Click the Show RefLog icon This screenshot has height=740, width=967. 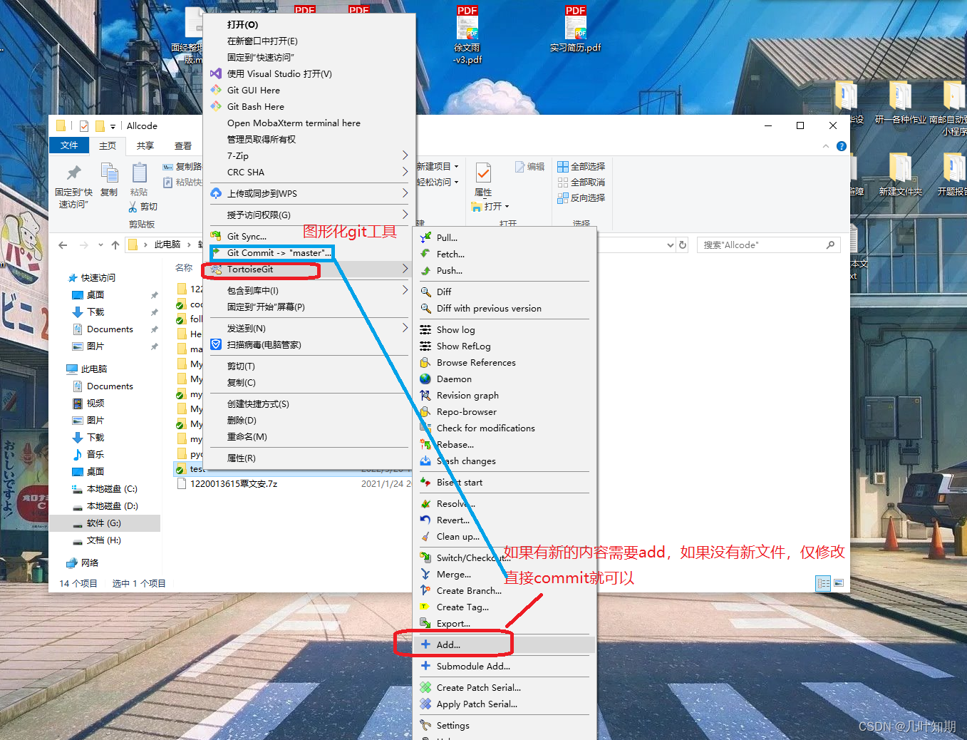[x=425, y=346]
